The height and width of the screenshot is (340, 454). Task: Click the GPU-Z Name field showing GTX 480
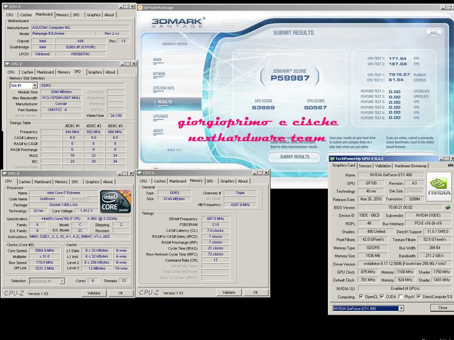click(391, 174)
